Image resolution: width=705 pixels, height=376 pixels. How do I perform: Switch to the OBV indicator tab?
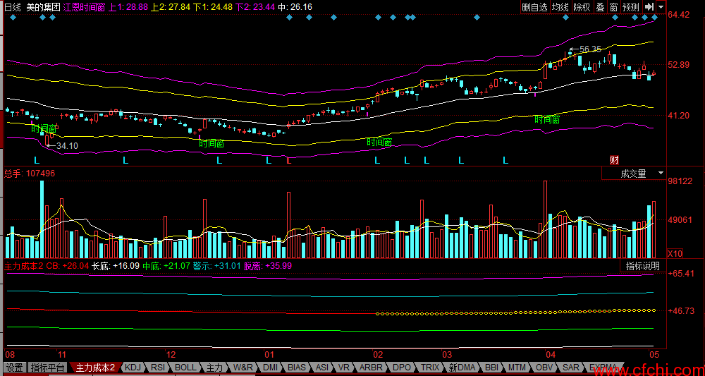pyautogui.click(x=544, y=368)
